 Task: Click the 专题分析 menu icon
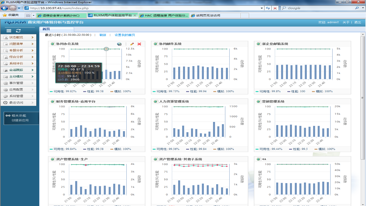click(5, 50)
